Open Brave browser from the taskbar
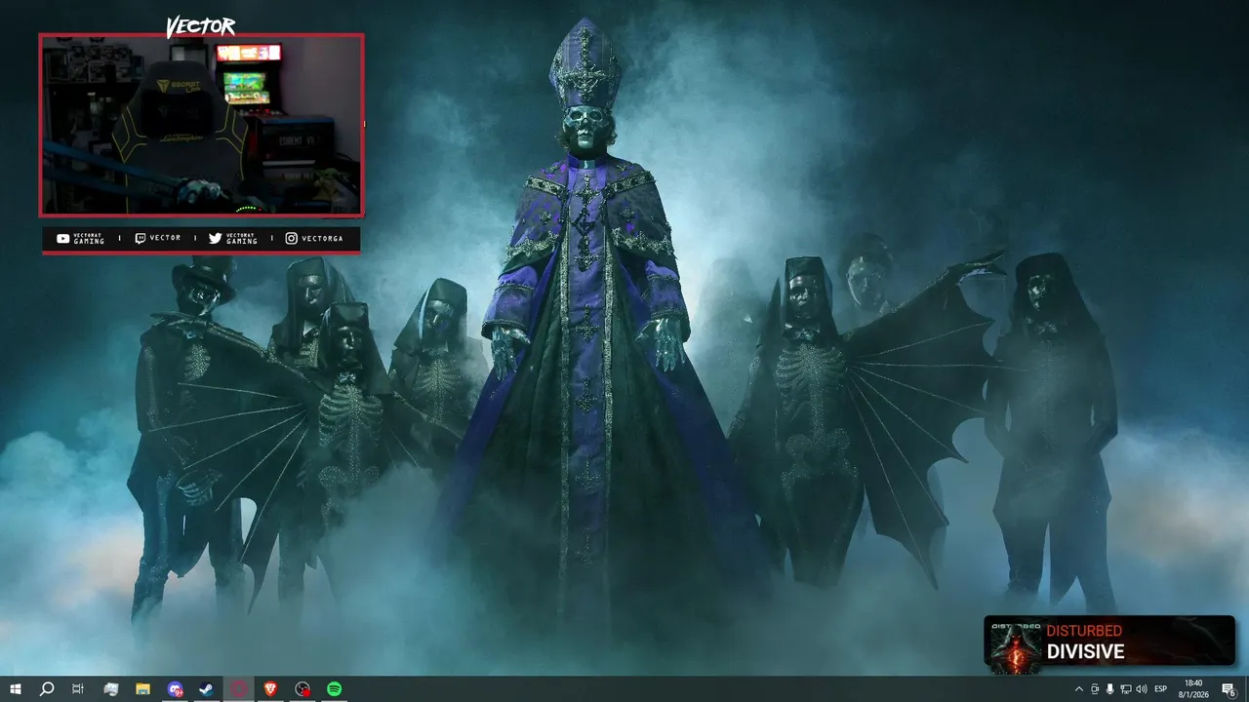The image size is (1249, 702). tap(271, 689)
